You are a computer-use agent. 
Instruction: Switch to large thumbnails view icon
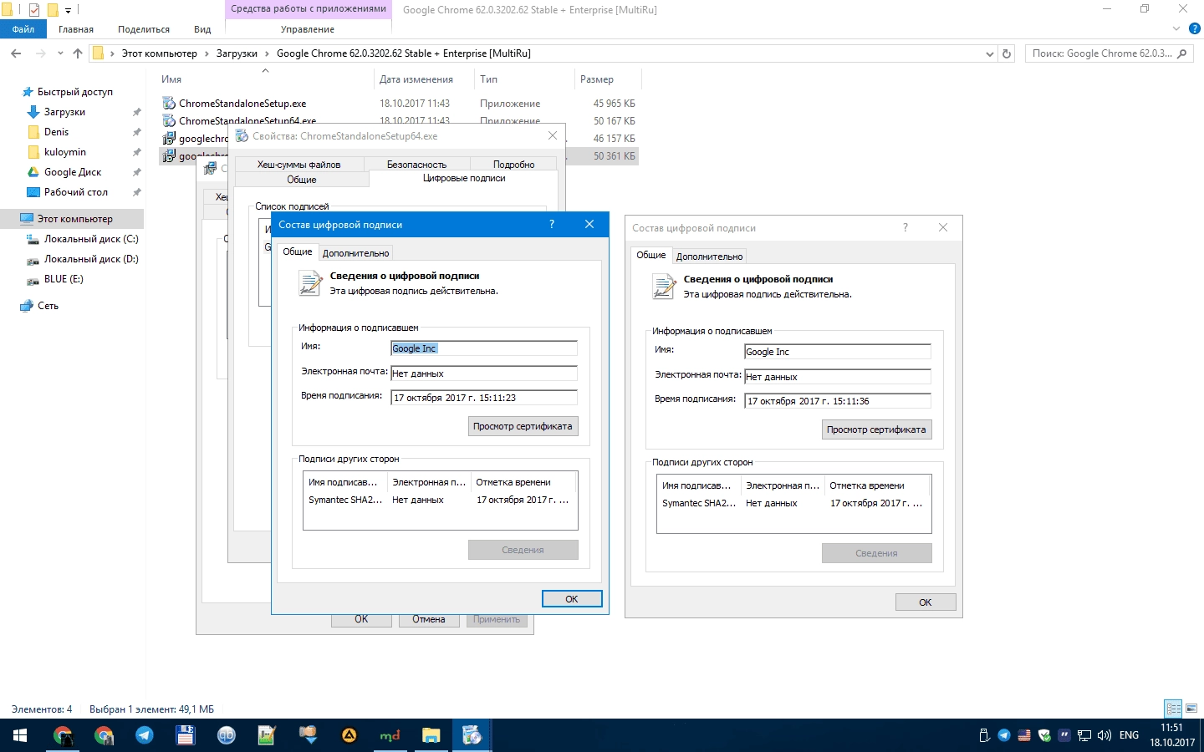1191,709
